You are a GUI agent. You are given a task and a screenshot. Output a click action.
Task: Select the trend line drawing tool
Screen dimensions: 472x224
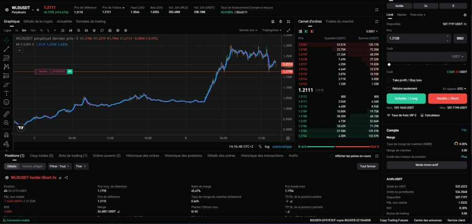click(x=6, y=49)
